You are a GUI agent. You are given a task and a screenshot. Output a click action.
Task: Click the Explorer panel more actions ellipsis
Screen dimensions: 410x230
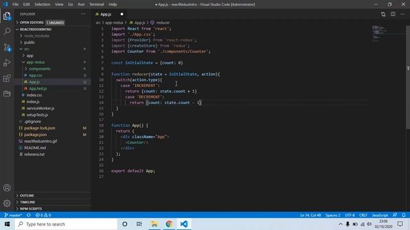coord(83,14)
